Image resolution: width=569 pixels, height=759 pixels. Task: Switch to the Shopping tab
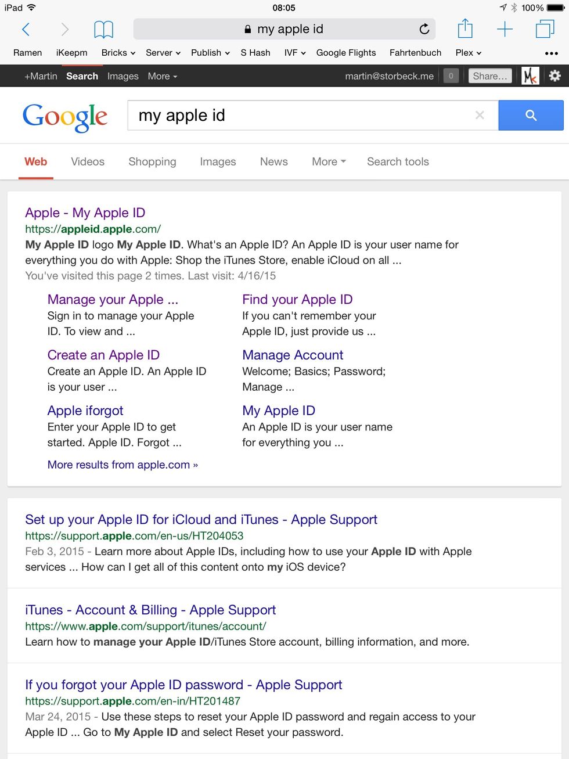click(152, 161)
